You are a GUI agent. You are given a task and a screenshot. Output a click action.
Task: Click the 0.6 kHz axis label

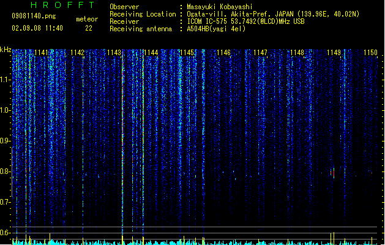[x=5, y=233]
